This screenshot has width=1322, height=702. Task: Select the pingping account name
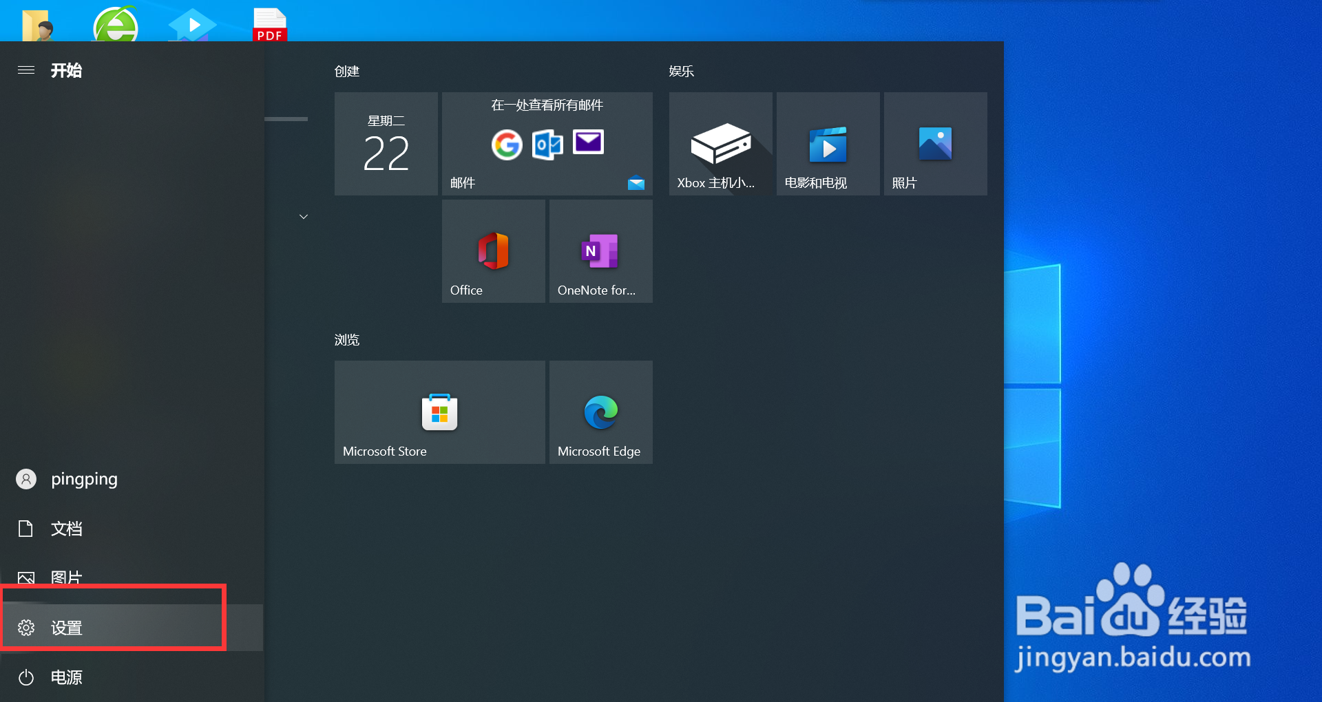[84, 479]
